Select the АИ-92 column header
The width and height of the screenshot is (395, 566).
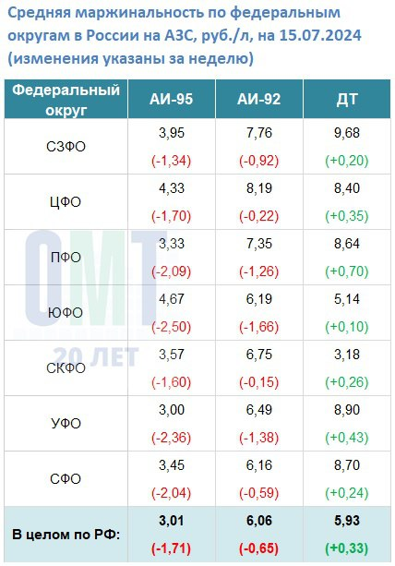click(259, 100)
